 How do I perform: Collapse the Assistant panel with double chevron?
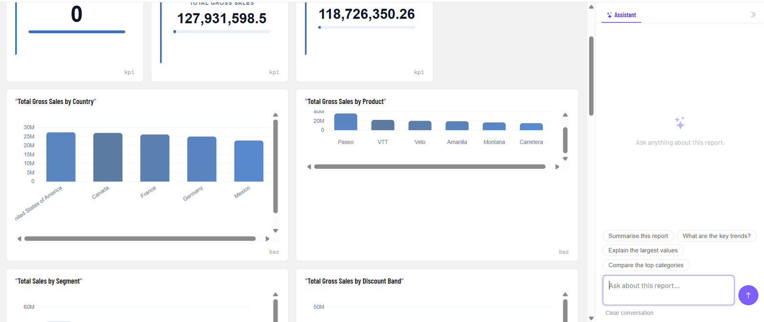point(753,15)
